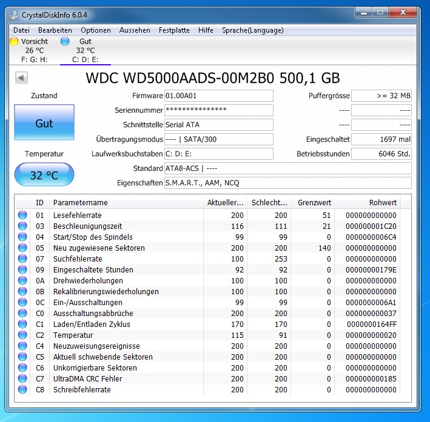Select the yellow Vorsicht disk status indicator
The height and width of the screenshot is (422, 430).
(x=14, y=41)
